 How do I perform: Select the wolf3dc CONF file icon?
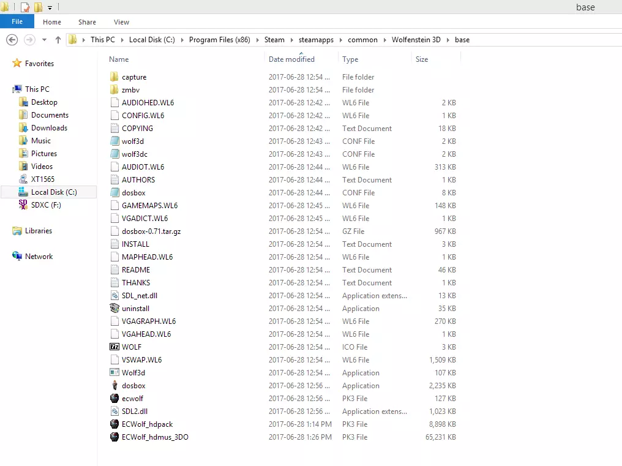coord(114,154)
